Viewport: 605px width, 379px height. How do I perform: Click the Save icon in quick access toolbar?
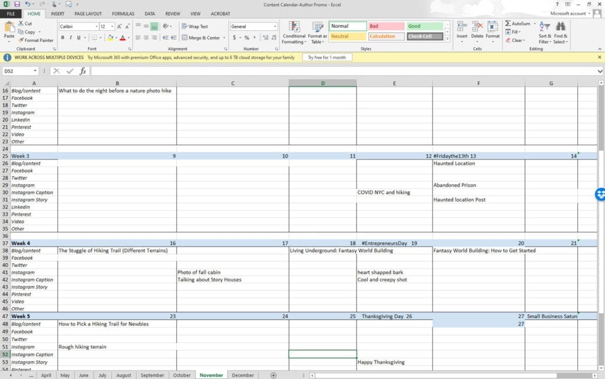click(x=17, y=4)
